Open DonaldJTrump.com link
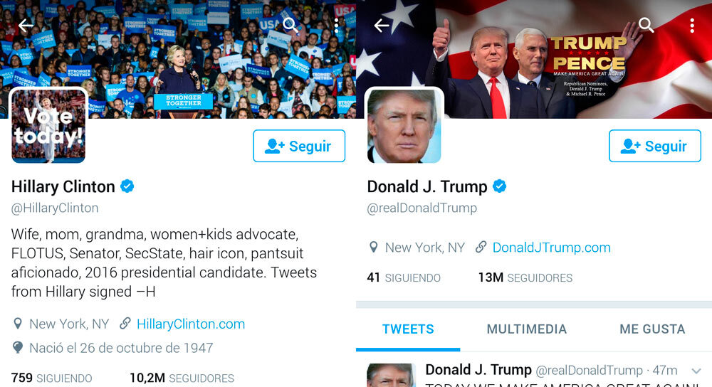 click(551, 248)
